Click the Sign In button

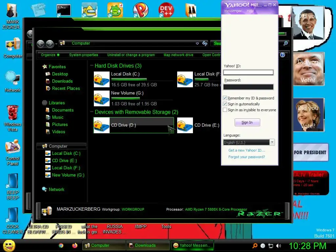tap(247, 122)
